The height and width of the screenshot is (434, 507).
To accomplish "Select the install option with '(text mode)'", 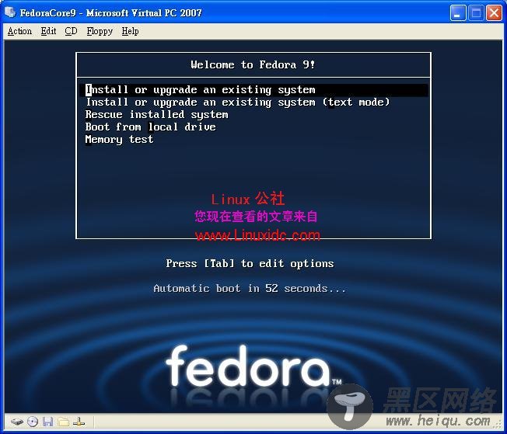I will point(238,102).
